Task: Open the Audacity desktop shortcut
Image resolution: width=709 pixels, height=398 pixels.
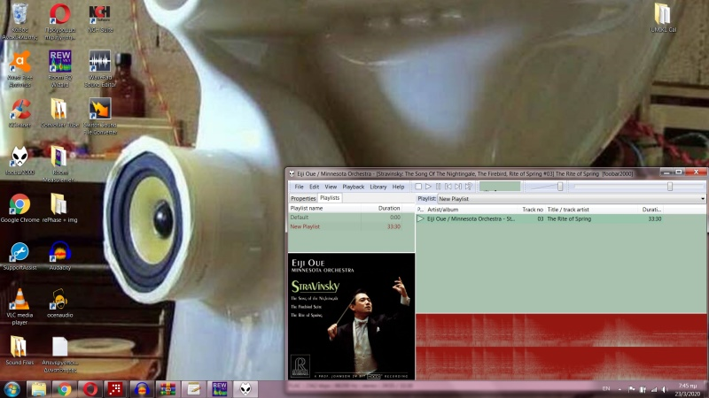Action: tap(60, 256)
